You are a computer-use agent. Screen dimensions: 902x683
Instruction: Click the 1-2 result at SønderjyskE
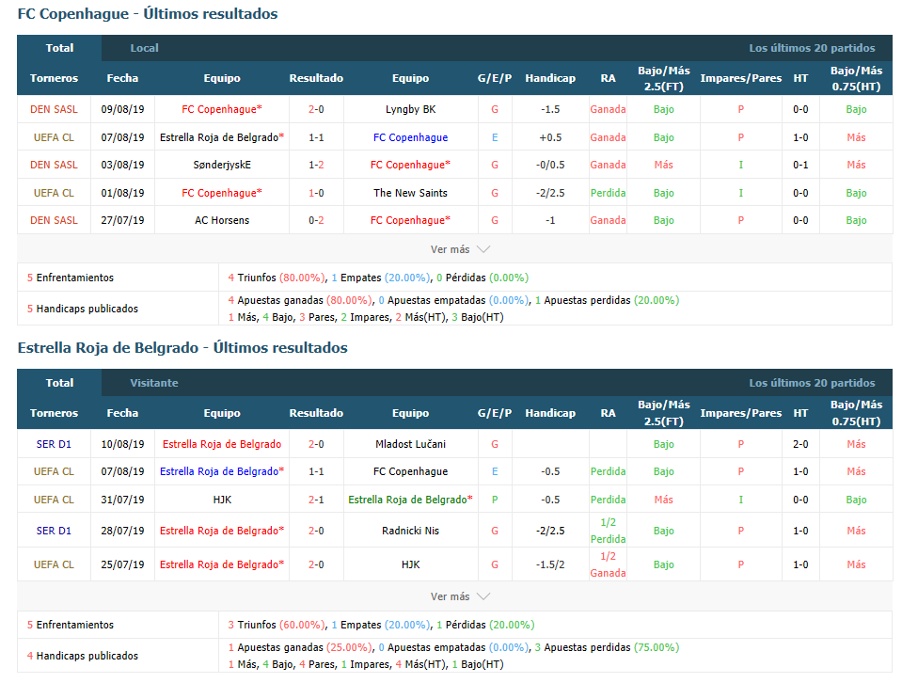pos(316,166)
